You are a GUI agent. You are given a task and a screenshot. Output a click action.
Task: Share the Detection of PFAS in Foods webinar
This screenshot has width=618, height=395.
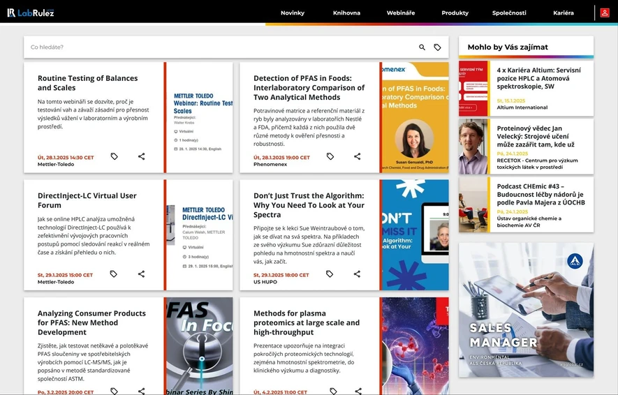pos(357,156)
